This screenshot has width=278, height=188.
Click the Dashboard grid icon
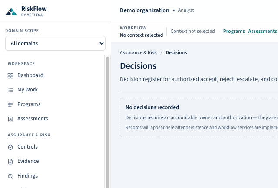10,76
